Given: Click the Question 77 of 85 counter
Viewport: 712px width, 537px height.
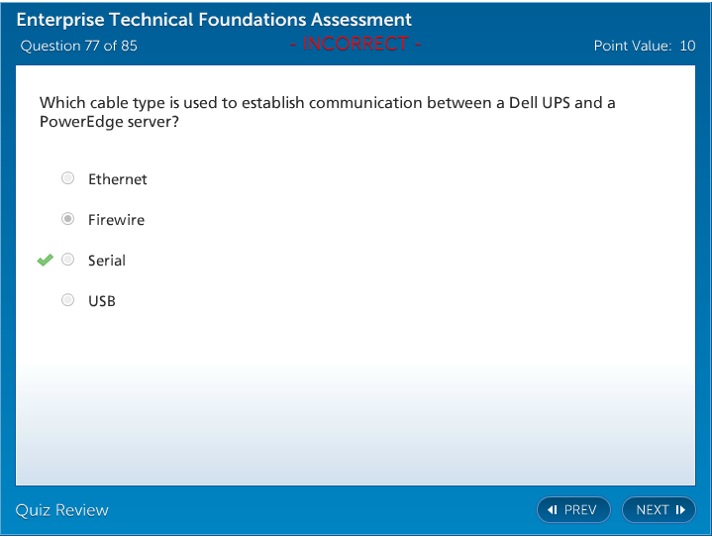Looking at the screenshot, I should [78, 46].
